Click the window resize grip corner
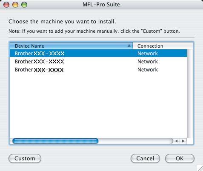 tap(200, 168)
